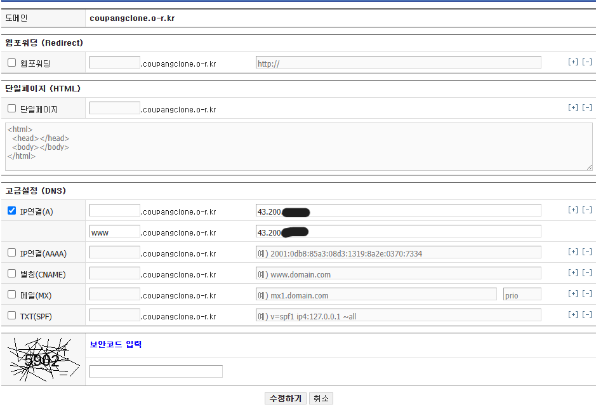Click the 고급설정 (DNS) heading
596x407 pixels.
coord(36,190)
